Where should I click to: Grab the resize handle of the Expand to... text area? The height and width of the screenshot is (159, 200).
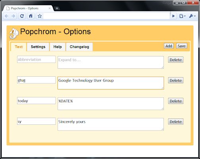coord(163,68)
